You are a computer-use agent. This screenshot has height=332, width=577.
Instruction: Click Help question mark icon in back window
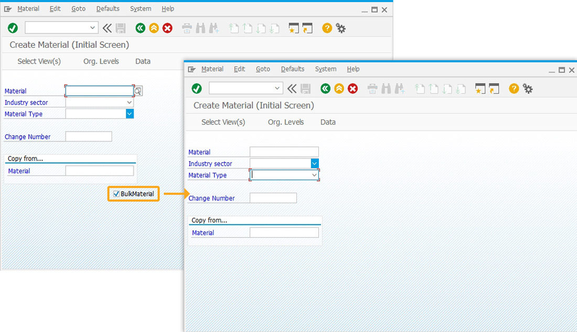(x=327, y=28)
